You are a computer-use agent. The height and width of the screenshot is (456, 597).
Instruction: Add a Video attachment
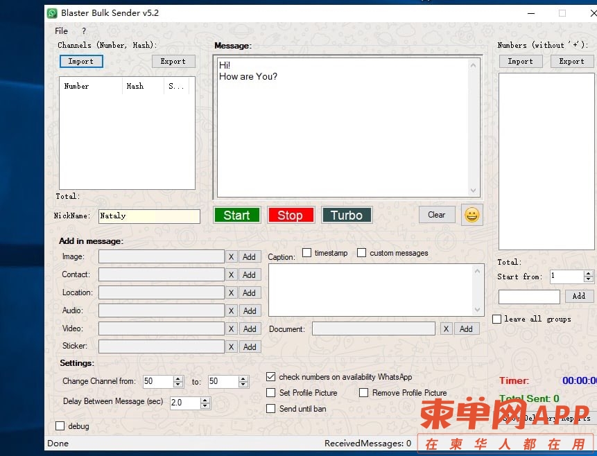tap(250, 329)
